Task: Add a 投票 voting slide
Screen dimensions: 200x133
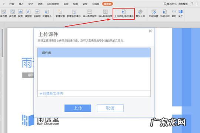Action: pyautogui.click(x=20, y=14)
